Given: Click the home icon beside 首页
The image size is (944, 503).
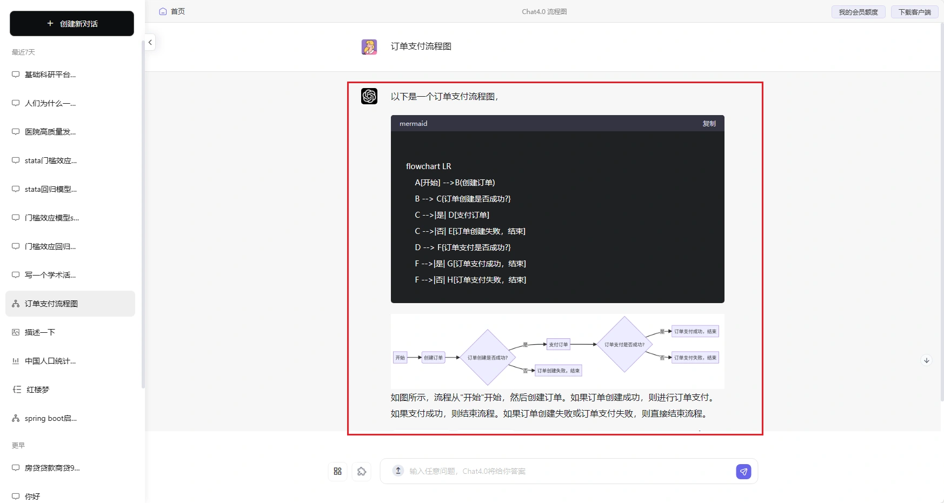Looking at the screenshot, I should pyautogui.click(x=163, y=11).
